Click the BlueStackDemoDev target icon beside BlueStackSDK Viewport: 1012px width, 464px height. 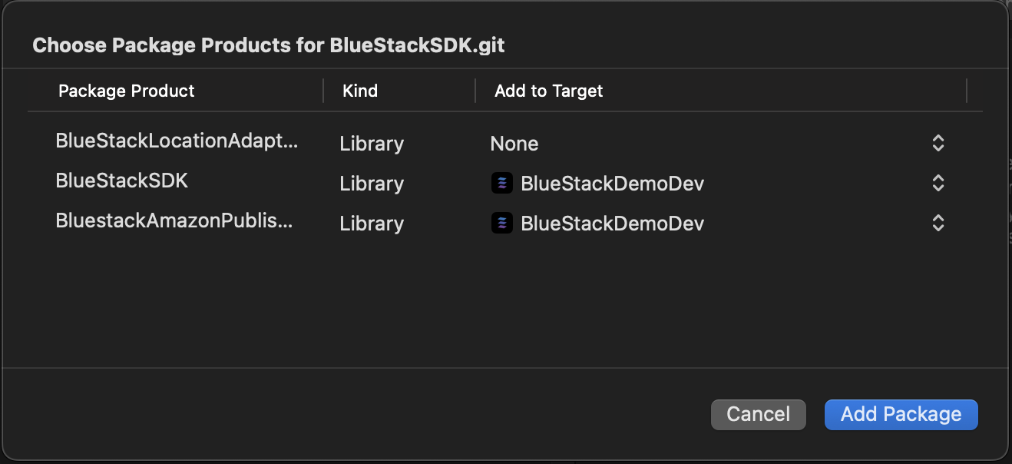501,183
